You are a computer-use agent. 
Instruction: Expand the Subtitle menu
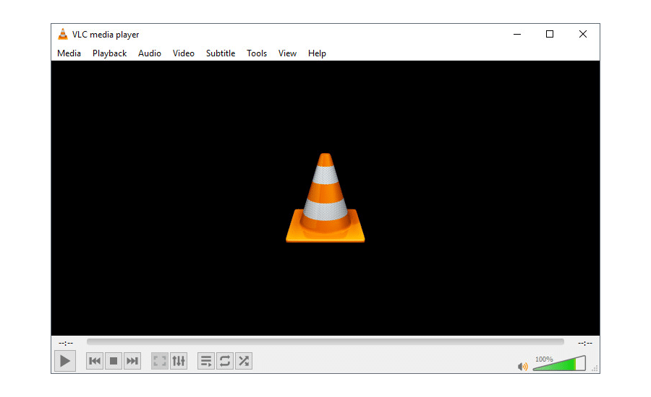[221, 53]
